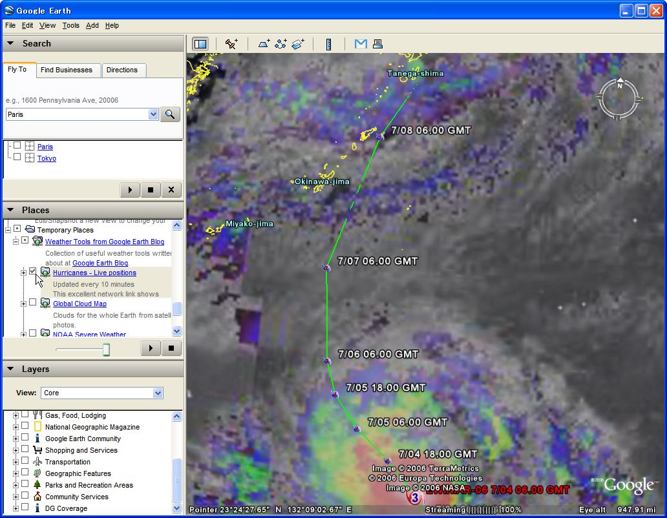Screen dimensions: 667x518
Task: Open the Add Image Overlay tool
Action: (x=298, y=44)
